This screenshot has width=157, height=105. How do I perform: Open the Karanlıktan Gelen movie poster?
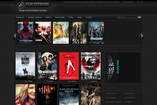point(69,94)
